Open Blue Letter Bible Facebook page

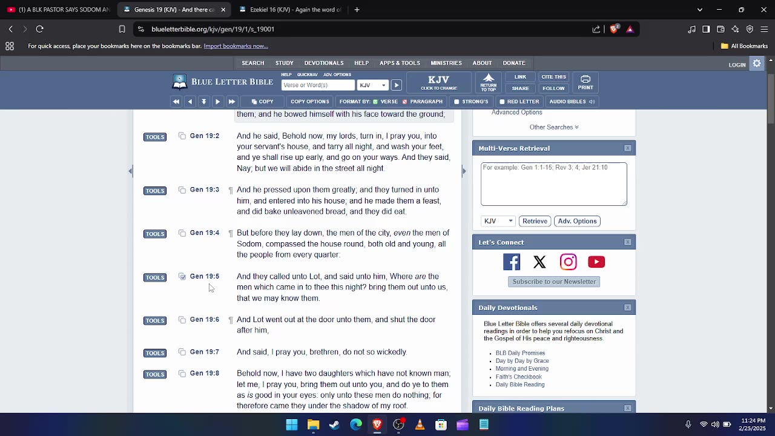(512, 262)
